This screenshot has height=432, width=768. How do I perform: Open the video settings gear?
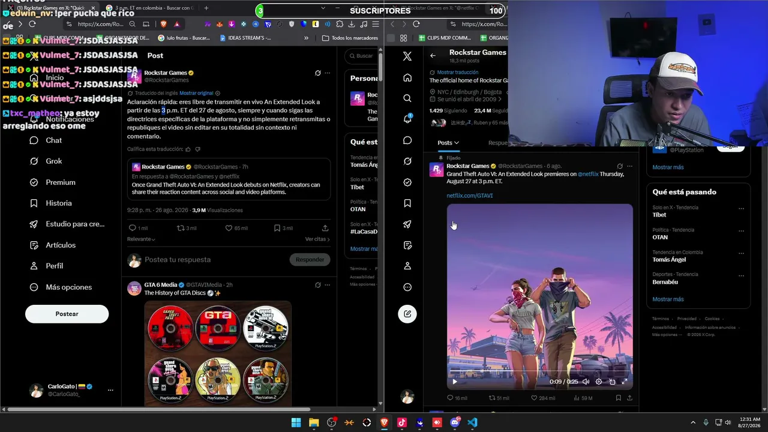click(x=598, y=382)
